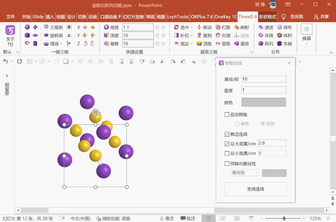Click the 生成连线 button

point(255,189)
